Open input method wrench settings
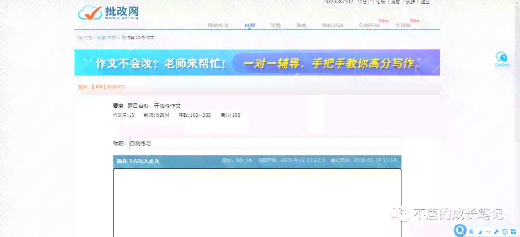Screen dimensions: 520x237 tap(497, 231)
